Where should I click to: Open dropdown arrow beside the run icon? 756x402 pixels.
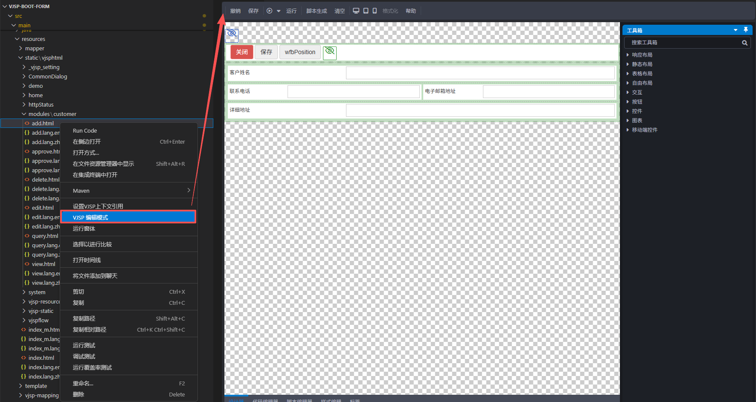[279, 11]
